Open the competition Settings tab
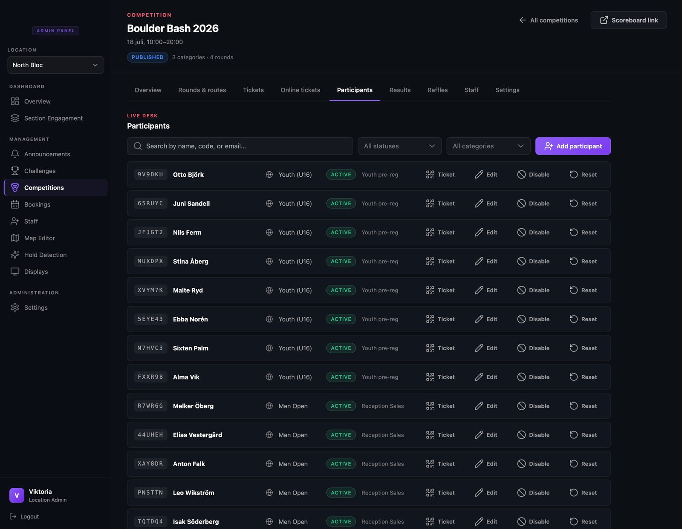The width and height of the screenshot is (682, 529). click(507, 90)
